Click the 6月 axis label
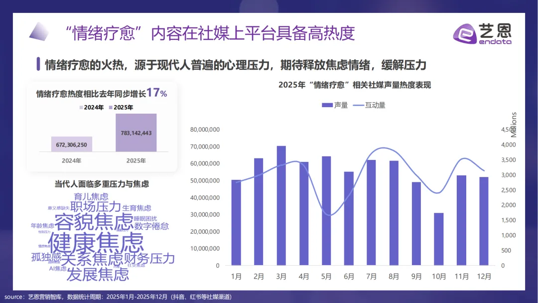This screenshot has height=303, width=538. click(349, 276)
